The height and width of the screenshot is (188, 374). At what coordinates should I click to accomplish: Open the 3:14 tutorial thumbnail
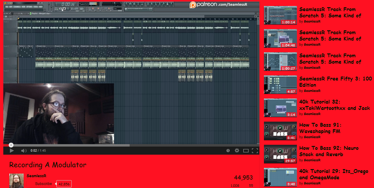coord(280,108)
